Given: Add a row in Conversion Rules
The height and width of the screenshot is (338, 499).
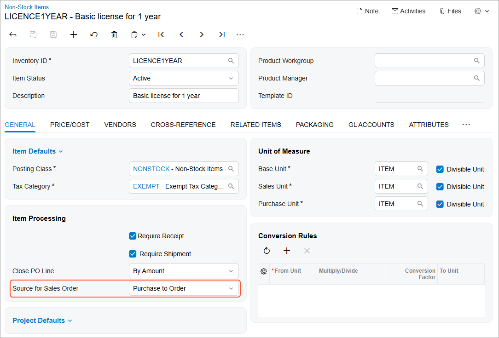Looking at the screenshot, I should [287, 251].
